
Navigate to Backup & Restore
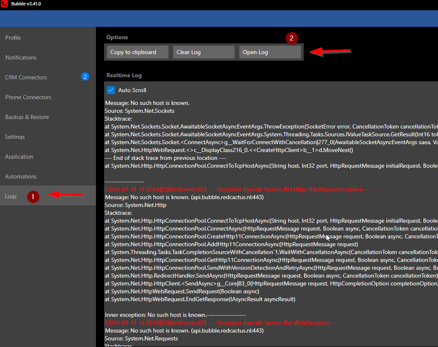coord(27,117)
